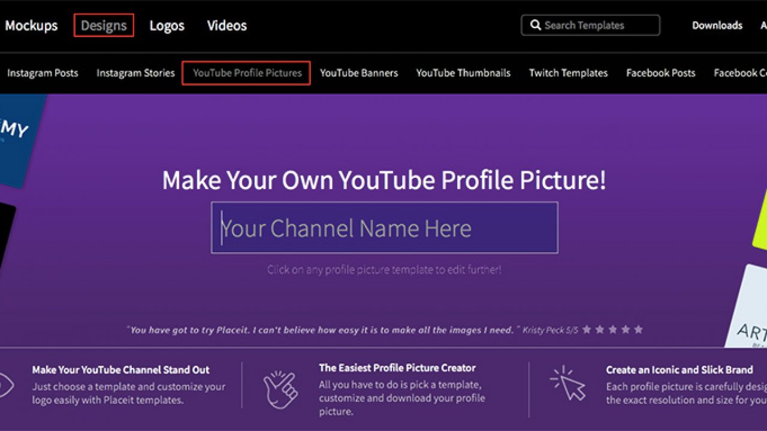Screen dimensions: 767x431
Task: Click the five-star rating icons
Action: click(612, 329)
